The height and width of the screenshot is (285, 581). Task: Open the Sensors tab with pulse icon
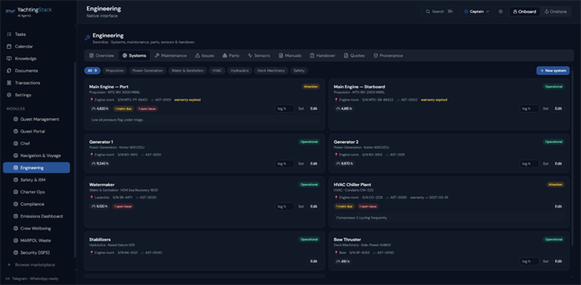[x=258, y=55]
